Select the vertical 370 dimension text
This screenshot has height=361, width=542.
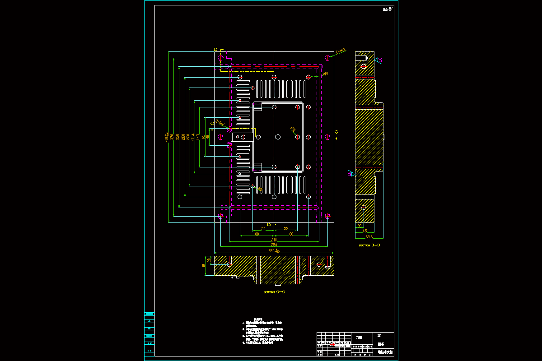pyautogui.click(x=172, y=136)
